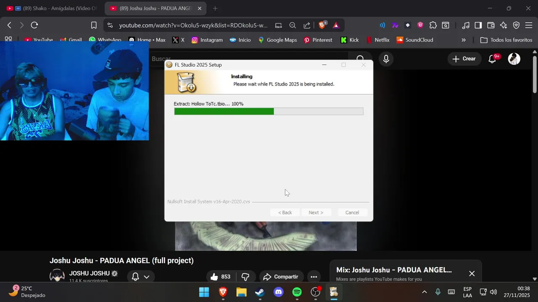The image size is (538, 302).
Task: Expand hidden bookmarks with double chevron
Action: (464, 40)
